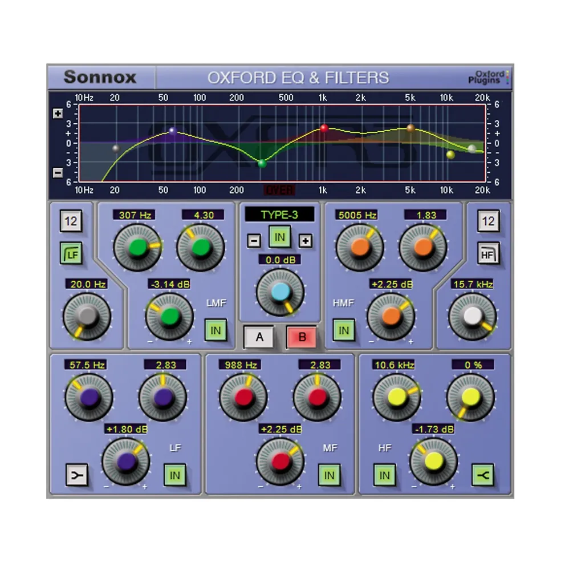Select the white high filter node on graph
Viewport: 561px width, 562px height.
(472, 148)
